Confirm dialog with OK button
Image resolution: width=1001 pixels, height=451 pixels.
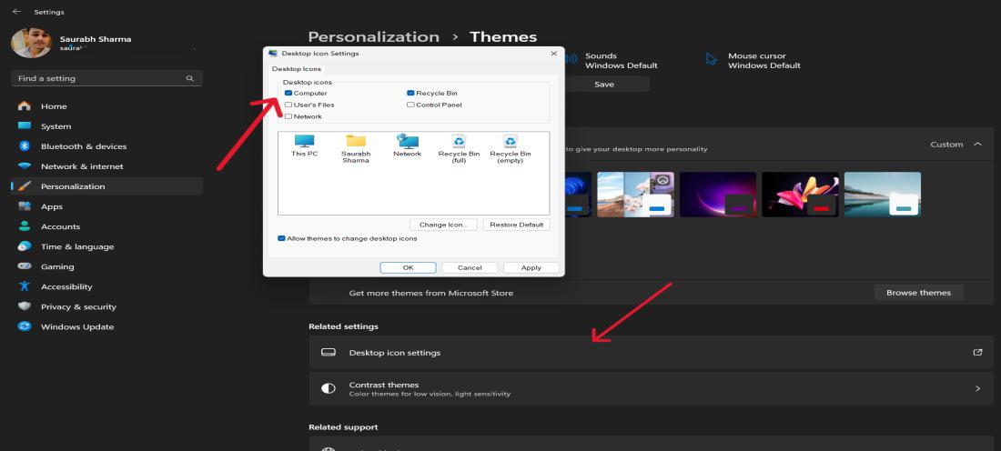coord(408,268)
